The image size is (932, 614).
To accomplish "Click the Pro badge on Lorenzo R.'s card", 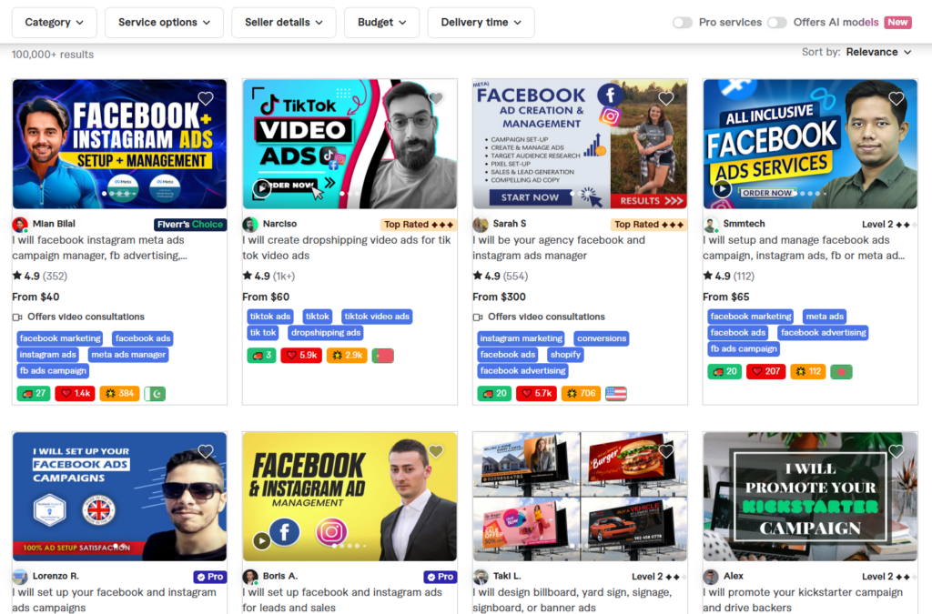I will pos(210,577).
